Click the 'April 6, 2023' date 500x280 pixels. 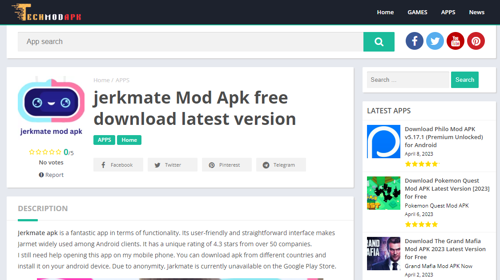[419, 214]
